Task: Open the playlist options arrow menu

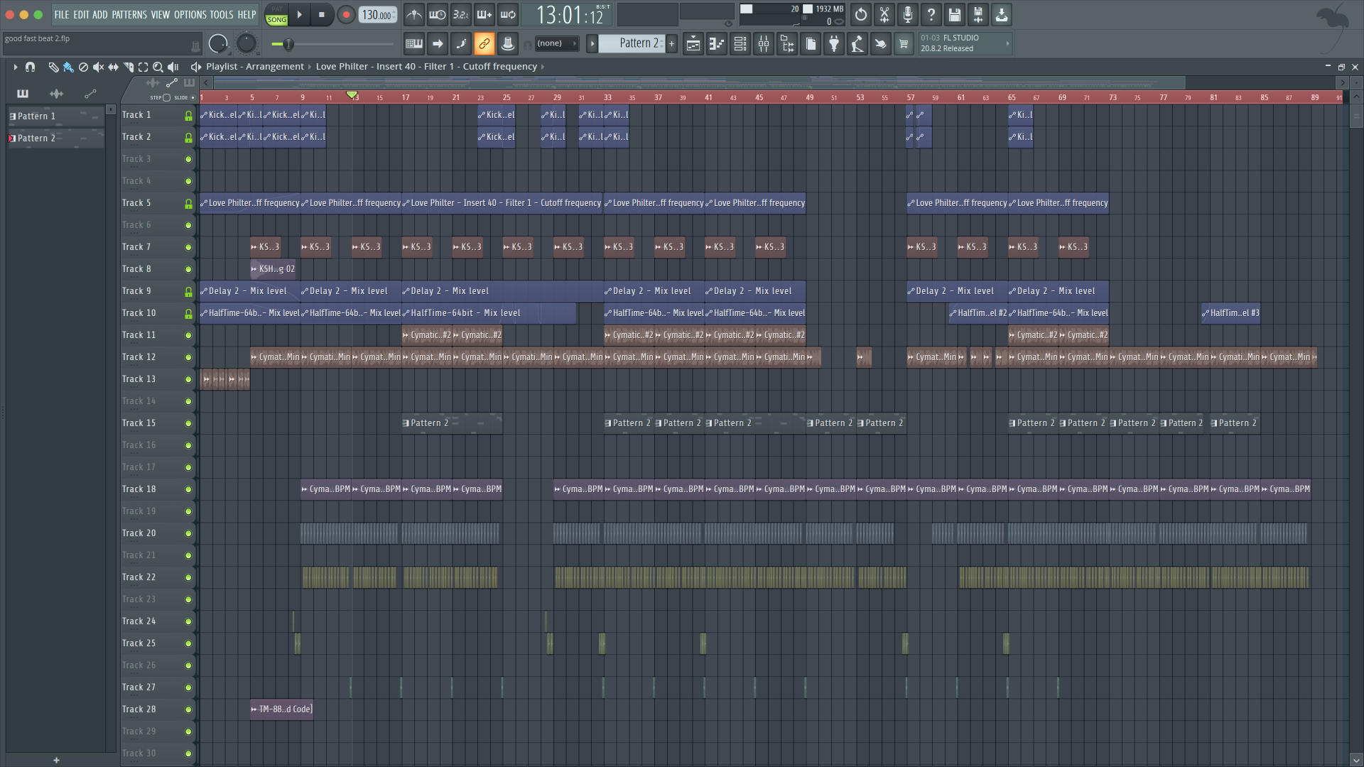Action: (x=15, y=67)
